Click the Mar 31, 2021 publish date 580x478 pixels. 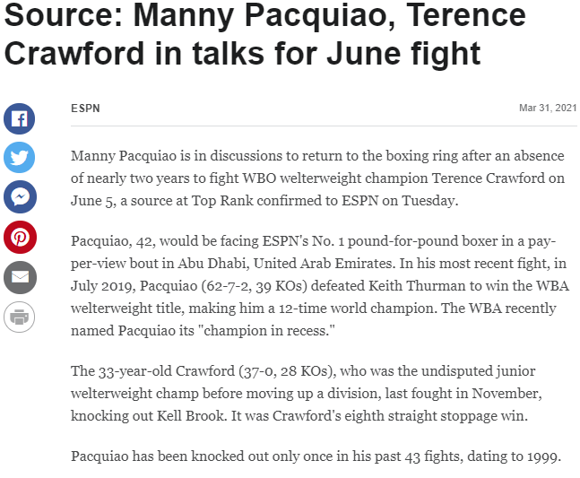(x=548, y=109)
